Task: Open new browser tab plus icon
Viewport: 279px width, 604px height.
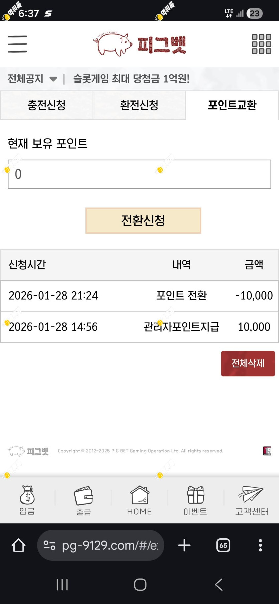Action: [184, 545]
